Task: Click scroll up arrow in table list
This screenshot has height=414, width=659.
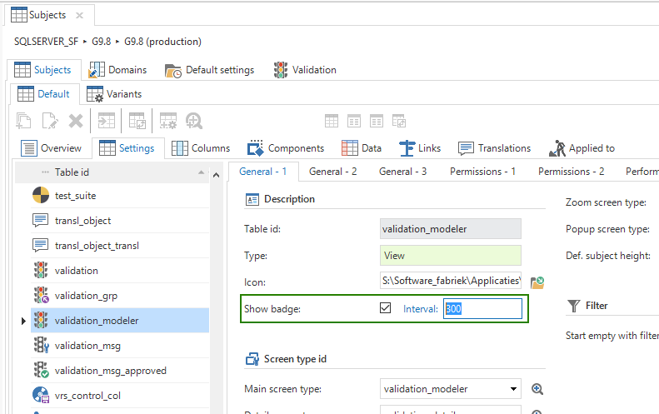Action: [x=216, y=175]
